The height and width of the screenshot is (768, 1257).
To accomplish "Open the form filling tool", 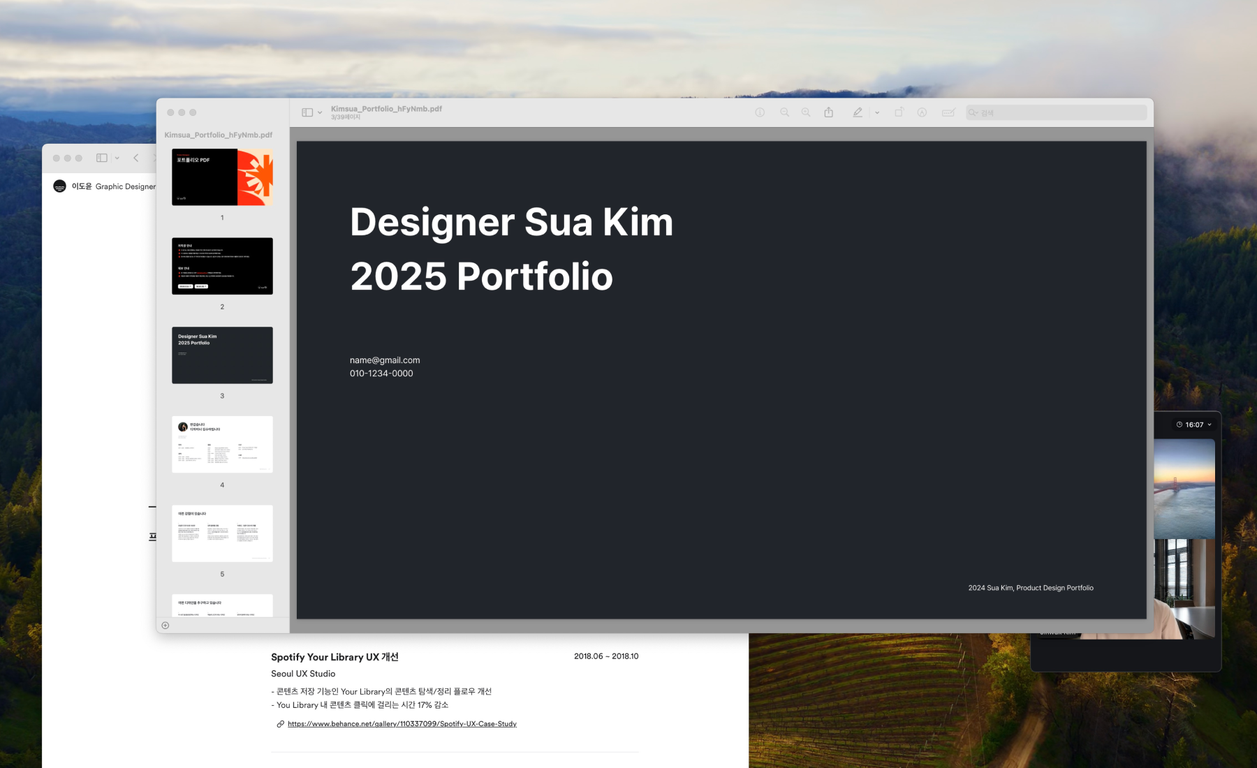I will [948, 112].
